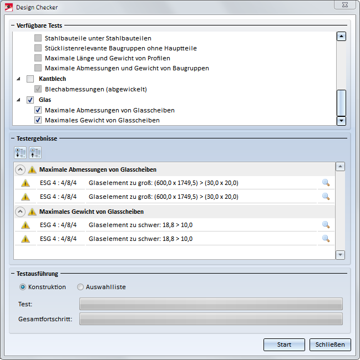This screenshot has height=360, width=360.
Task: Click tests list scroll up arrow
Action: (x=341, y=36)
